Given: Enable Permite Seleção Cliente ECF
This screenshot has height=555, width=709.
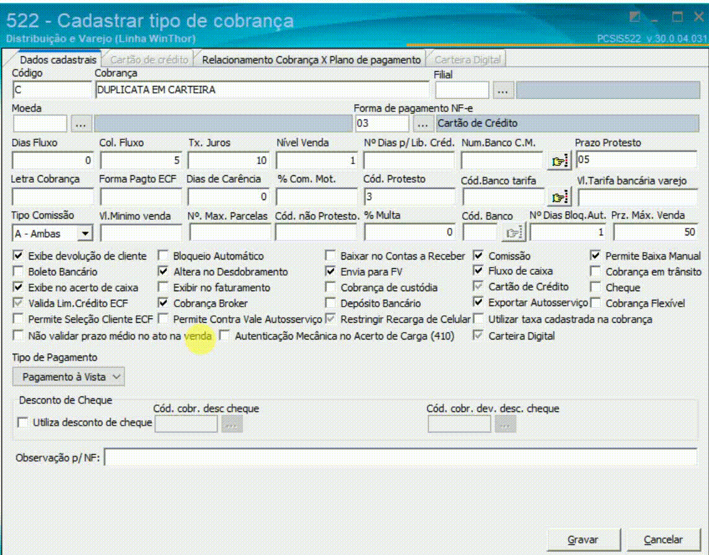Looking at the screenshot, I should (18, 319).
